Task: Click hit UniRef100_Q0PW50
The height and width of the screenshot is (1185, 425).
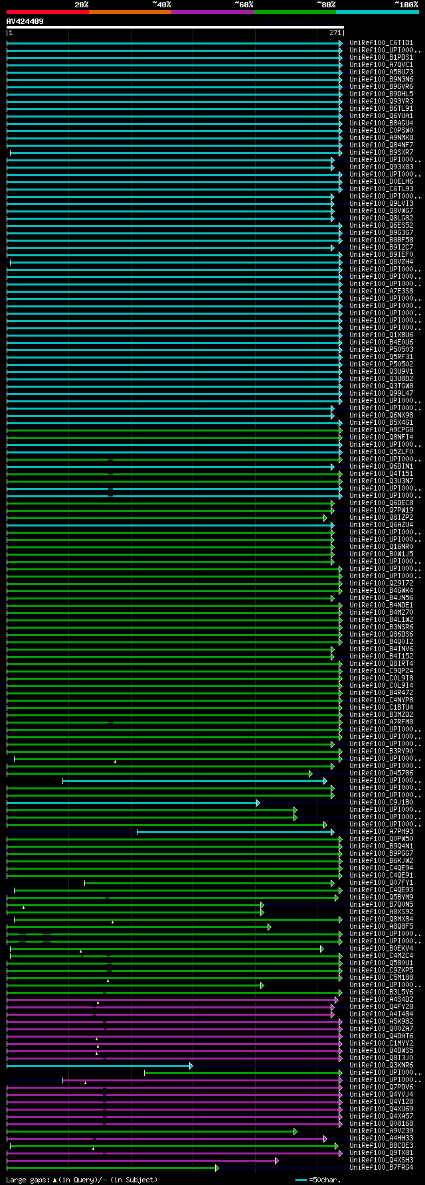Action: coord(381,839)
